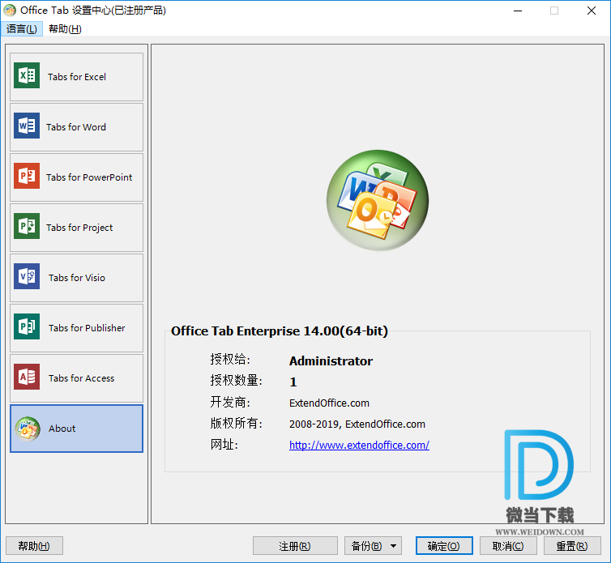Viewport: 611px width, 563px height.
Task: Click the ExtendOffice.com developer text
Action: (x=329, y=403)
